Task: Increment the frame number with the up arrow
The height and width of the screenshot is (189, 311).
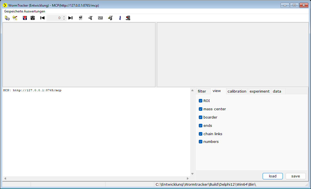Action: click(x=64, y=17)
